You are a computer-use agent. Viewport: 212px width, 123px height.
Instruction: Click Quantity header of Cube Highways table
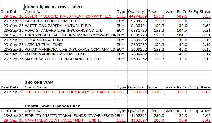[x=137, y=12]
